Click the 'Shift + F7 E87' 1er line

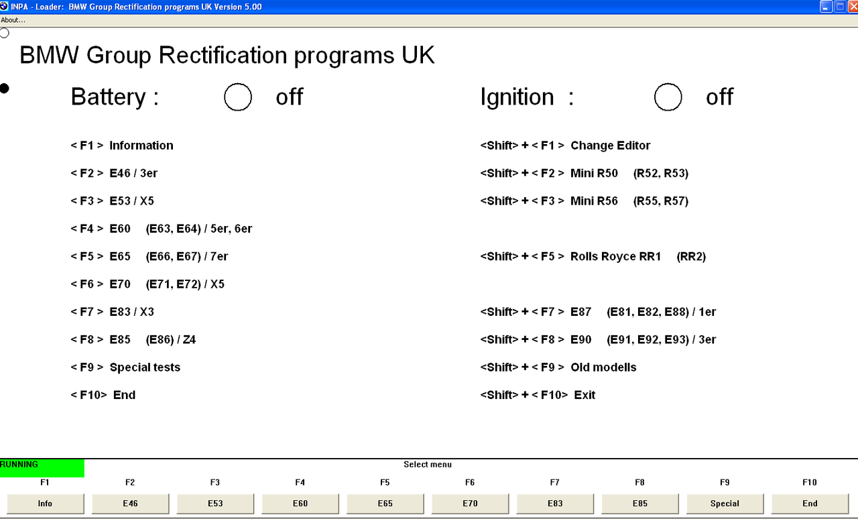[599, 312]
